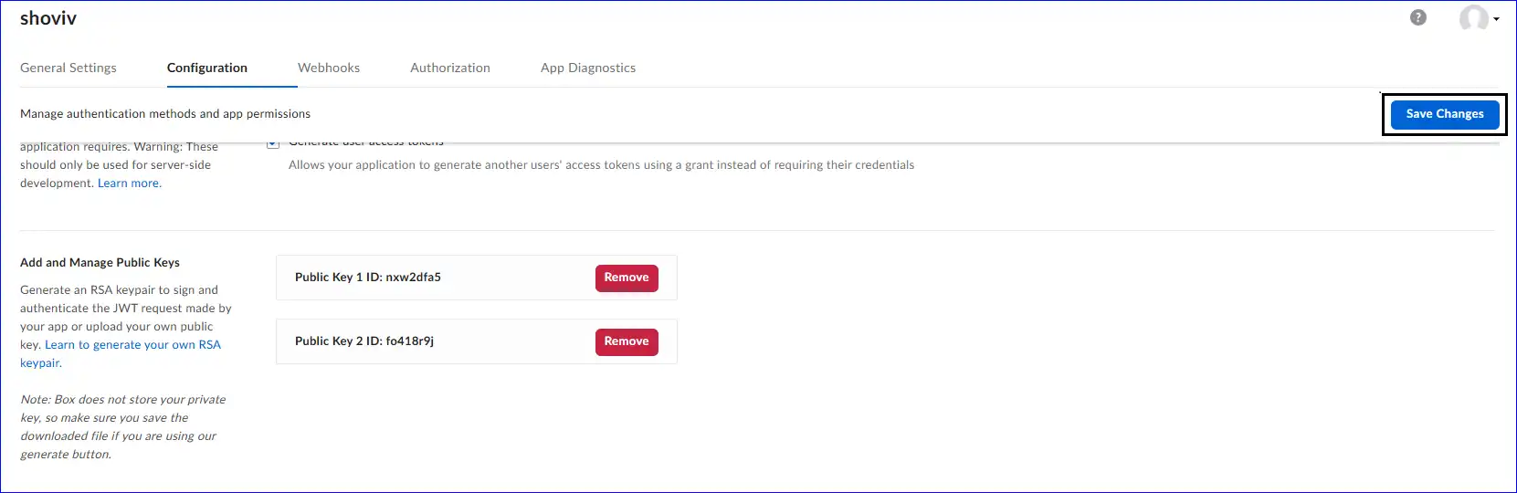Click the Save Changes button
This screenshot has height=493, width=1517.
click(1444, 114)
